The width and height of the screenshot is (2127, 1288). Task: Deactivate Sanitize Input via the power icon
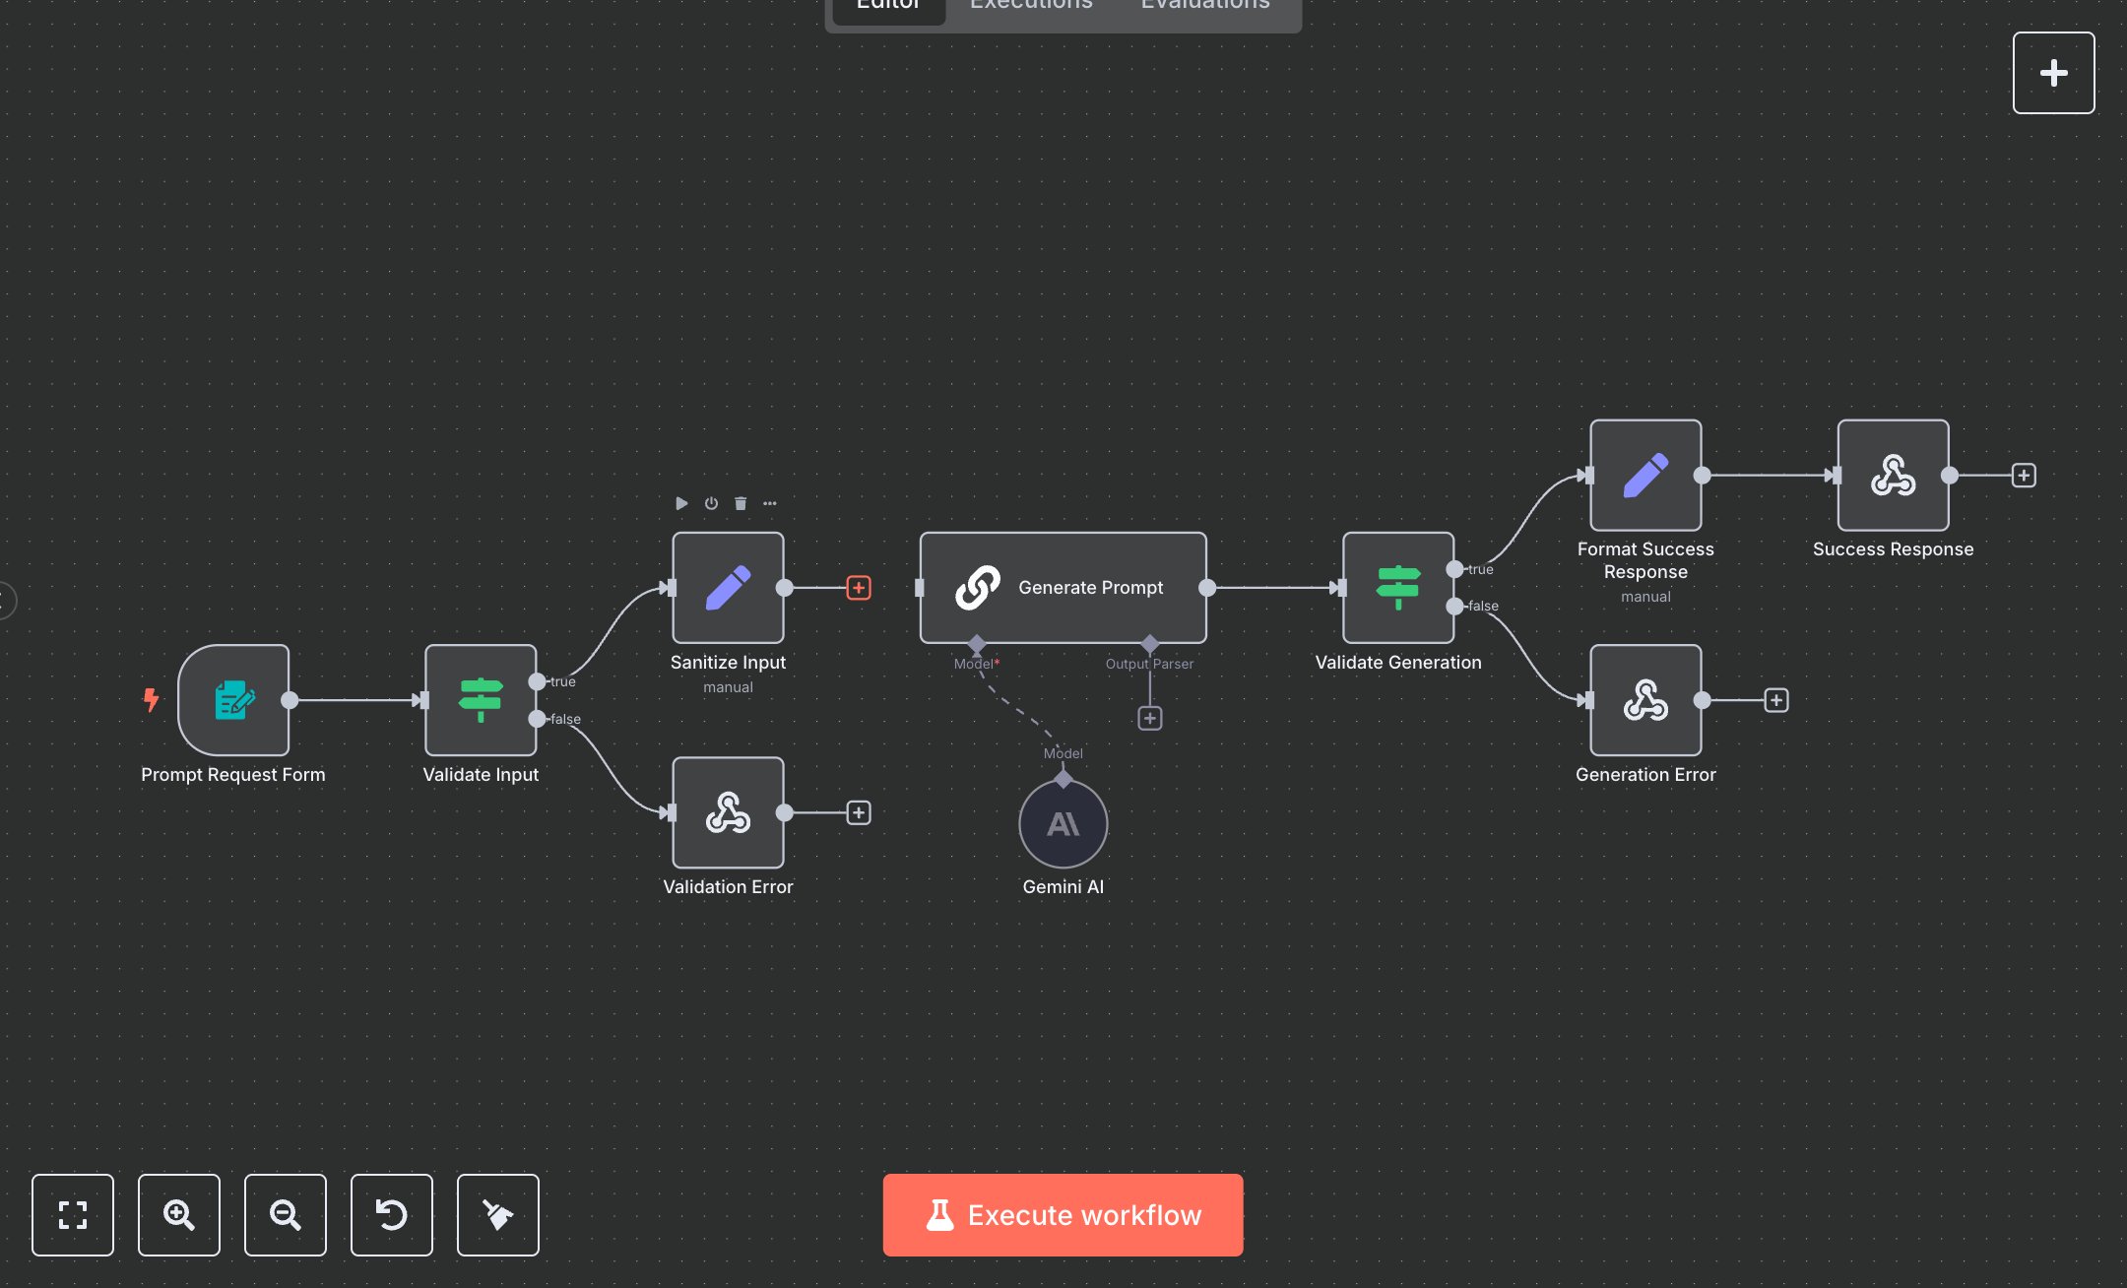(710, 503)
